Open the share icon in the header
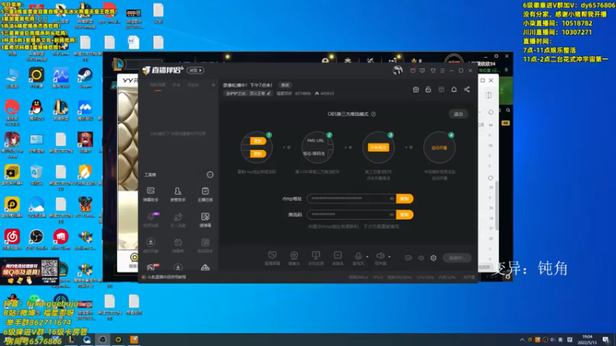616x346 pixels. tap(467, 89)
